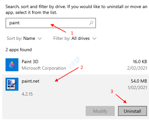Click the Paint 3D app icon
Image resolution: width=149 pixels, height=126 pixels.
[x=12, y=65]
